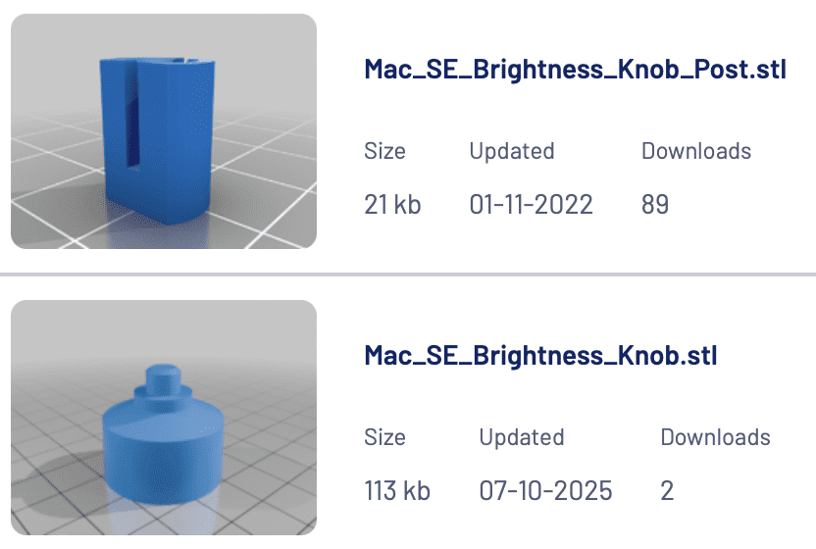Viewport: 816px width, 549px height.
Task: Click the Updated label of Brightness_Knob.stl
Action: click(x=522, y=437)
